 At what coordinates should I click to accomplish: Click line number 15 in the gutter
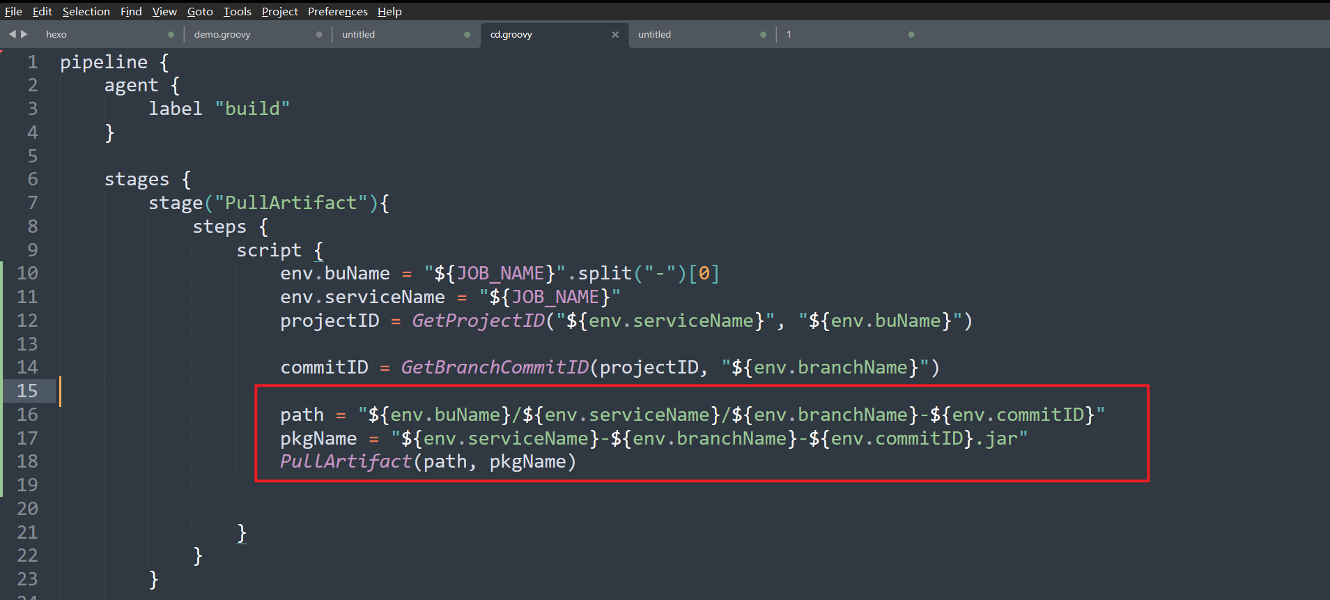pos(27,391)
